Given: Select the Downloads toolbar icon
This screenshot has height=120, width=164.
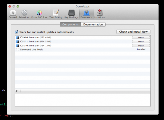Looking at the screenshot, I should tap(86, 13).
